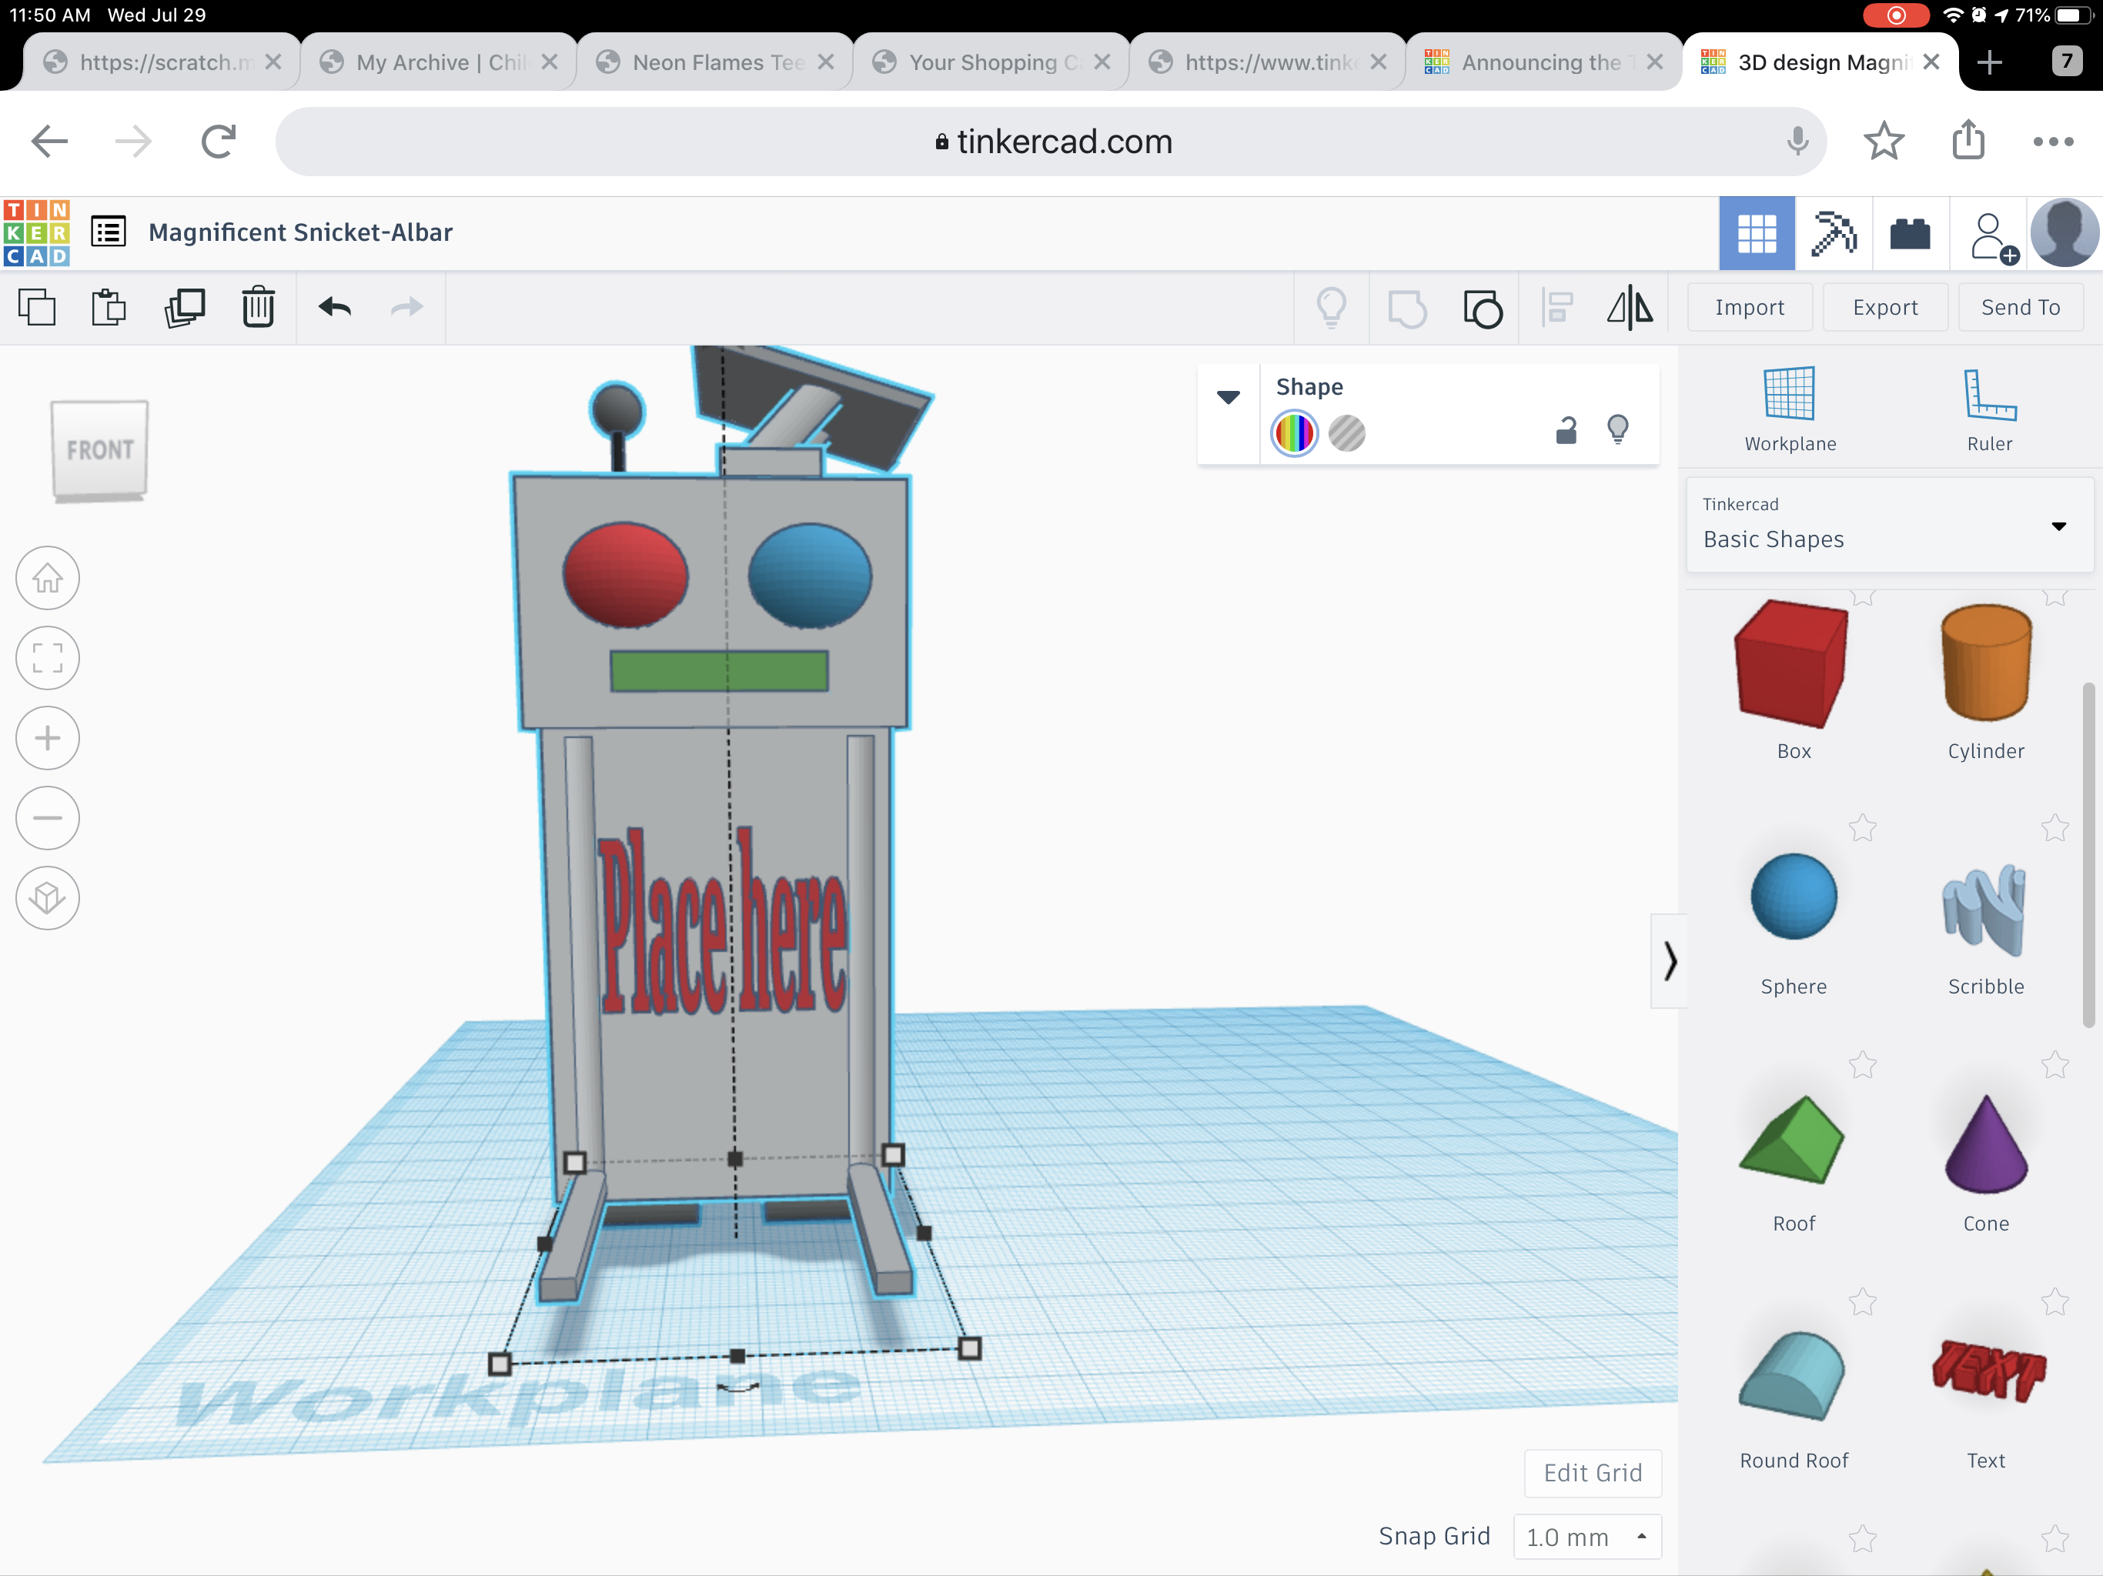
Task: Delete the selected shape with trash icon
Action: [x=258, y=307]
